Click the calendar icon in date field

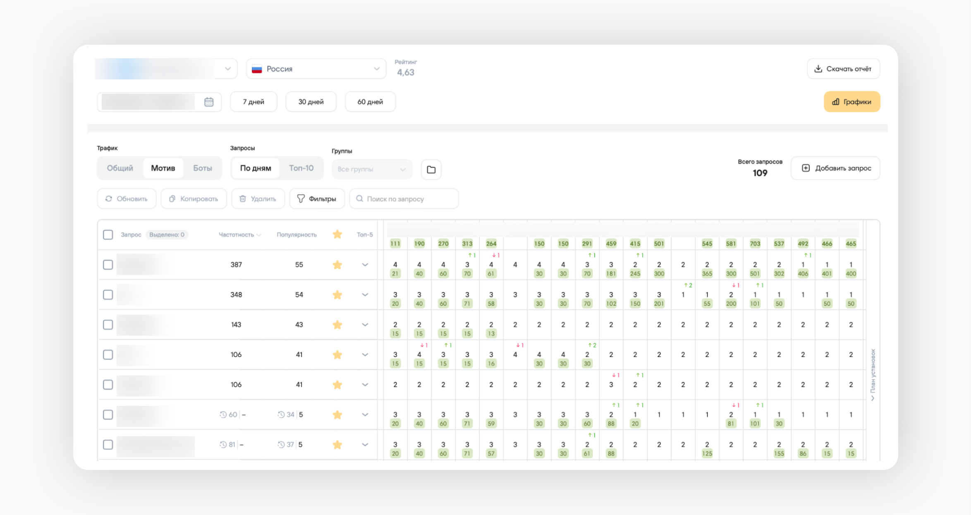click(209, 102)
